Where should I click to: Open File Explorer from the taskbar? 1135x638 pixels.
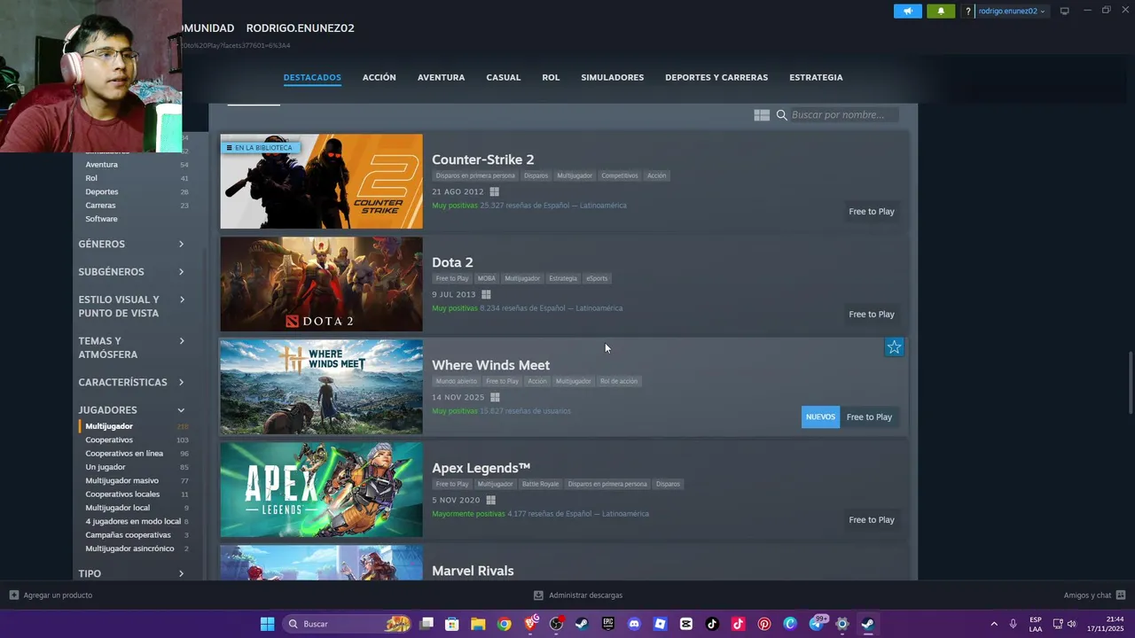pyautogui.click(x=478, y=624)
